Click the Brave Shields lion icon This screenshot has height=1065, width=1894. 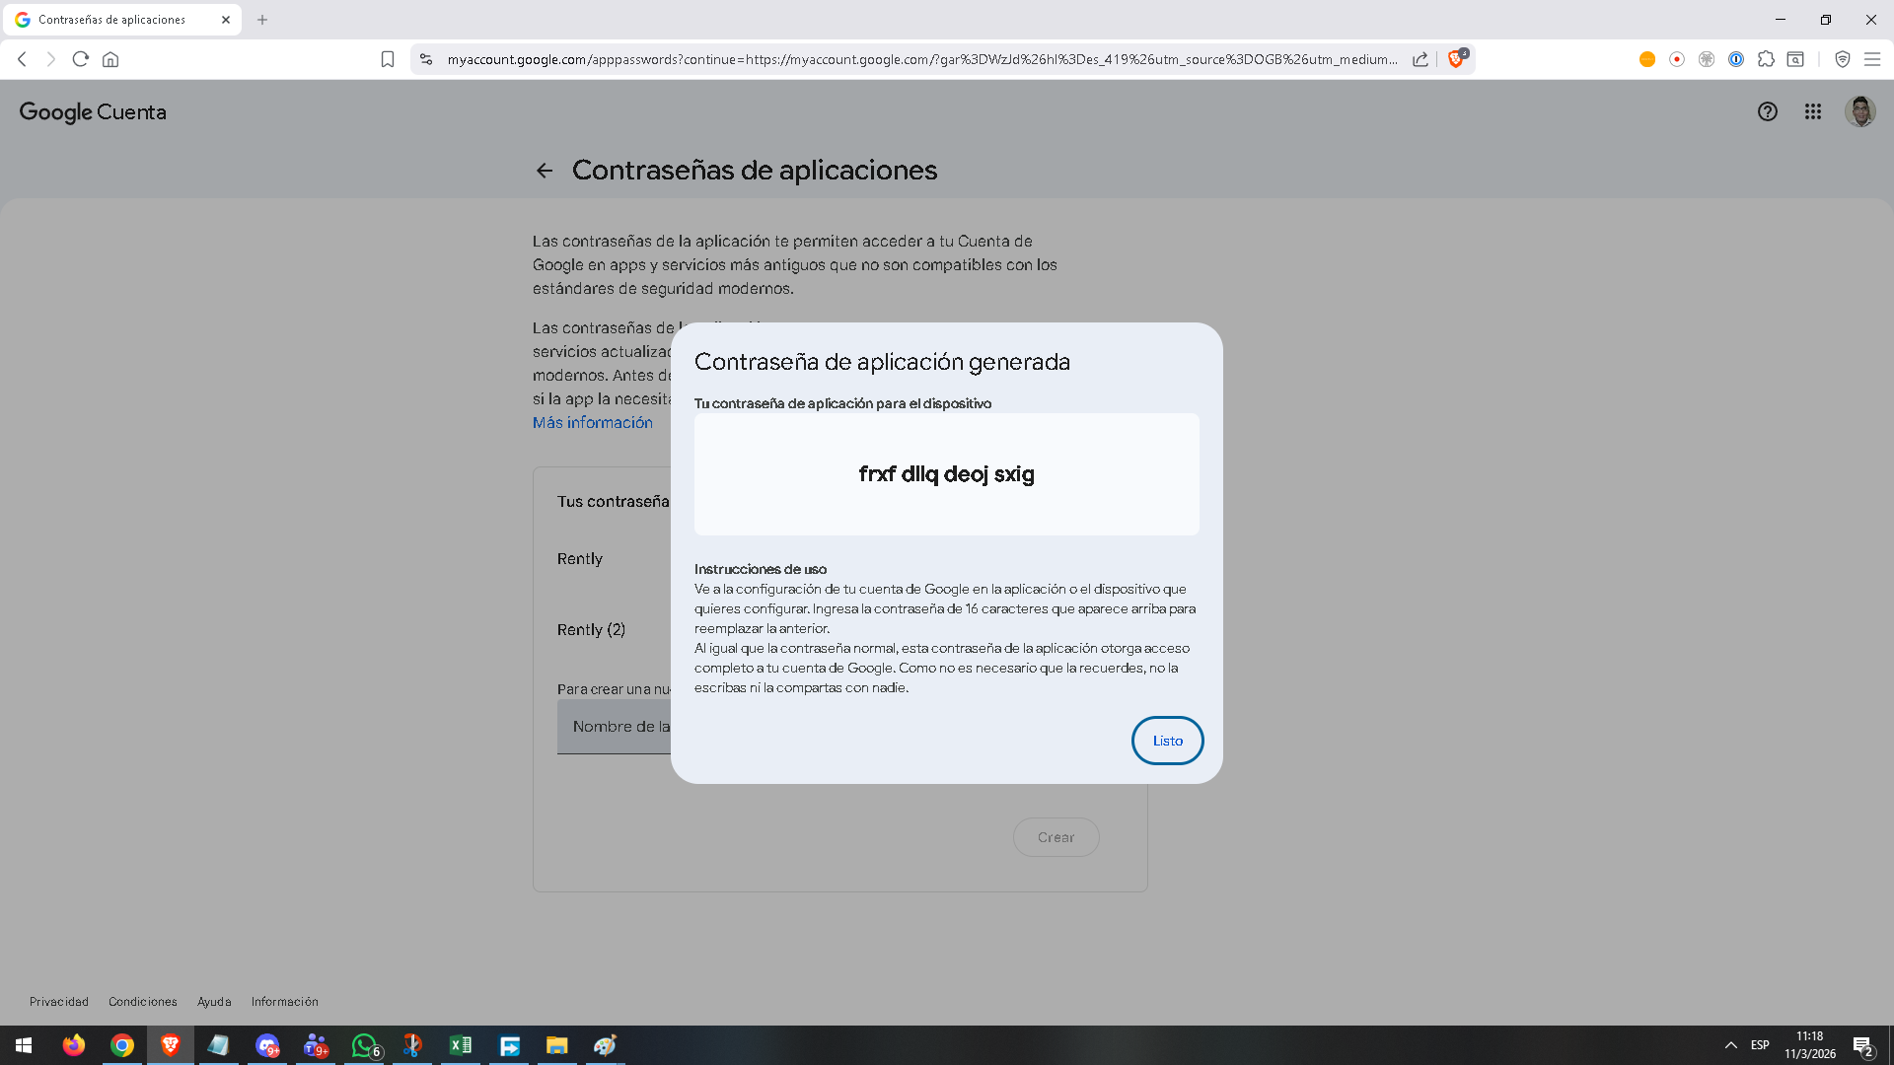[x=1456, y=59]
